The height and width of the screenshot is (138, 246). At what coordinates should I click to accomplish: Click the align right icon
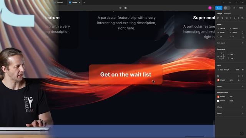(x=226, y=18)
